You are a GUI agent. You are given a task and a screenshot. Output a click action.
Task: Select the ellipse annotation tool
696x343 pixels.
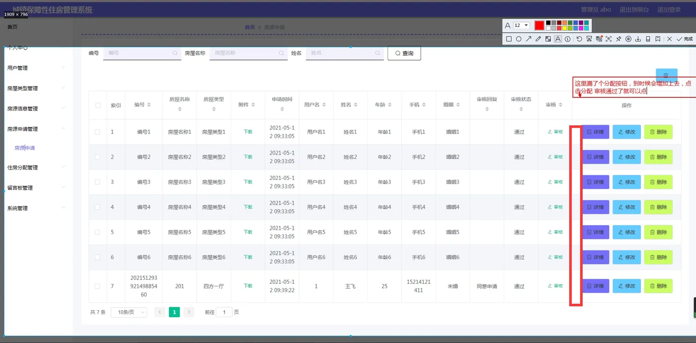click(519, 39)
